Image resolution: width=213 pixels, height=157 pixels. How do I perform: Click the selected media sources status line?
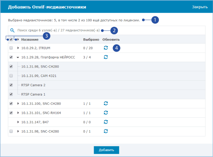[x=74, y=20]
